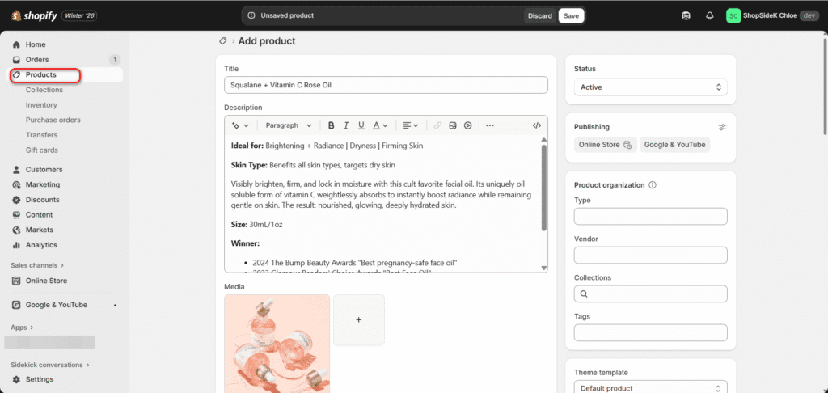Click the Title input field
The image size is (828, 393).
pos(386,85)
